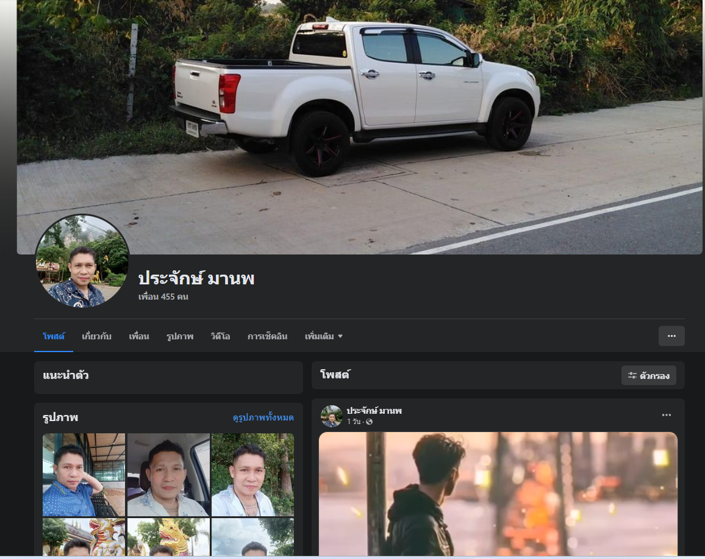The image size is (705, 559).
Task: Click the แนะนำตัว intro heading
Action: click(x=66, y=375)
